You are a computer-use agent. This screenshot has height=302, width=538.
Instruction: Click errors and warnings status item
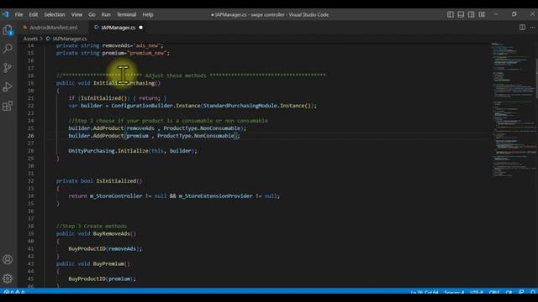tap(14, 292)
